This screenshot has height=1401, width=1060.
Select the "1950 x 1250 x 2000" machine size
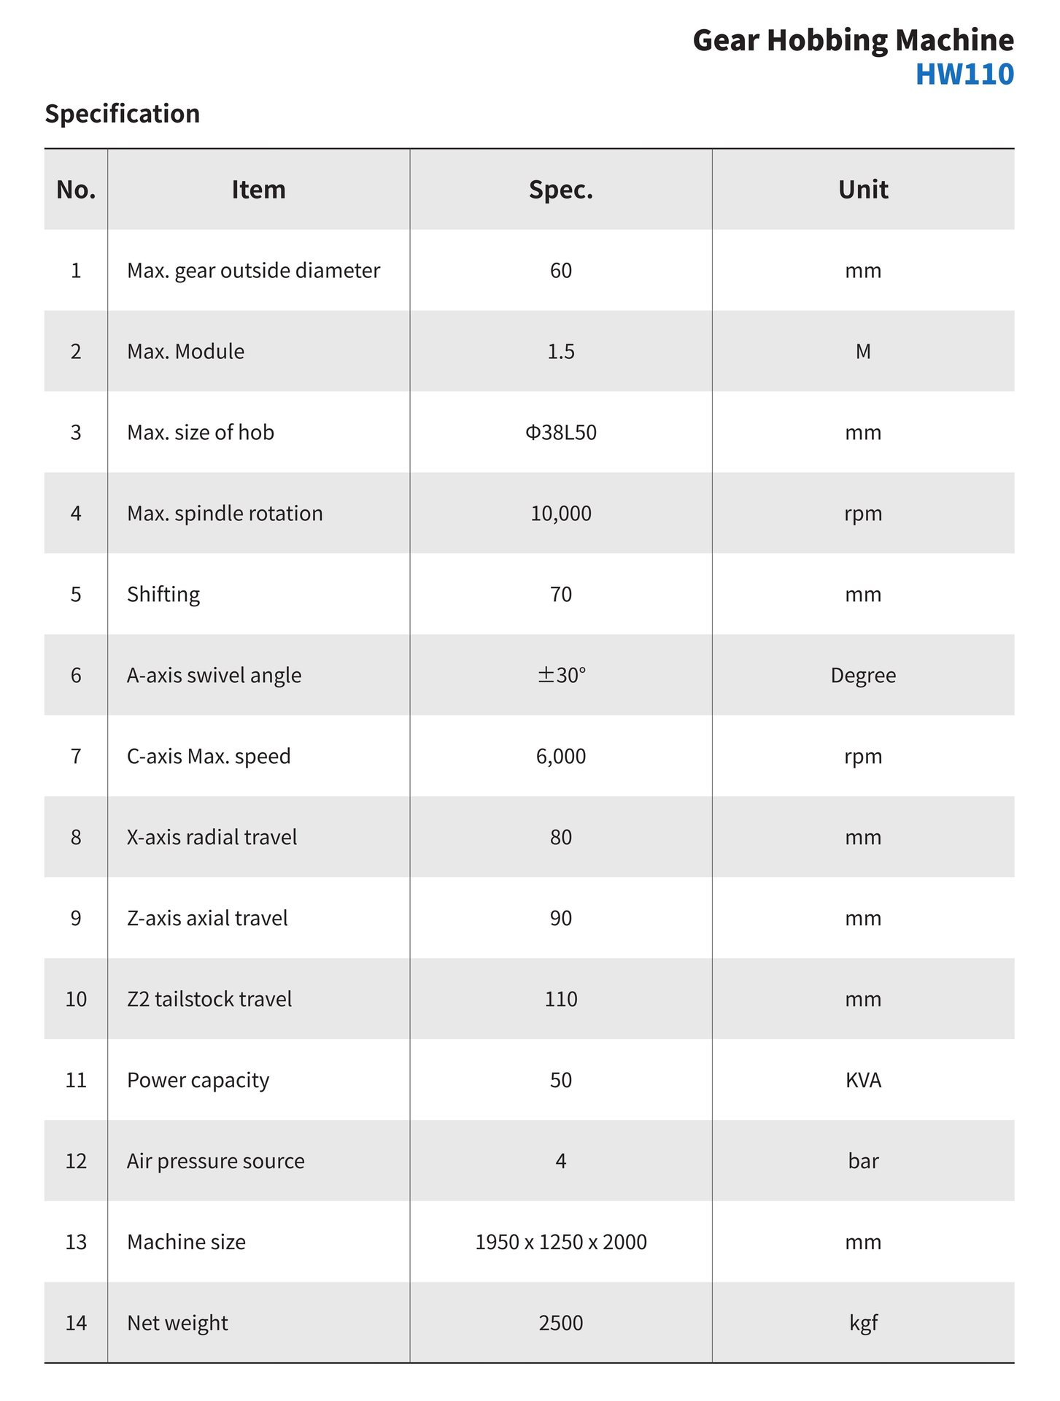[560, 1242]
